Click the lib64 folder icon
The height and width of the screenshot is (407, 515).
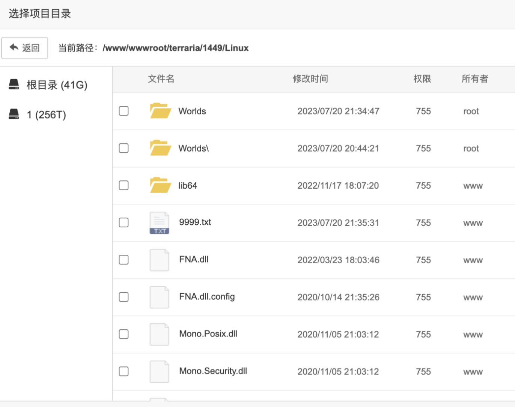(160, 185)
